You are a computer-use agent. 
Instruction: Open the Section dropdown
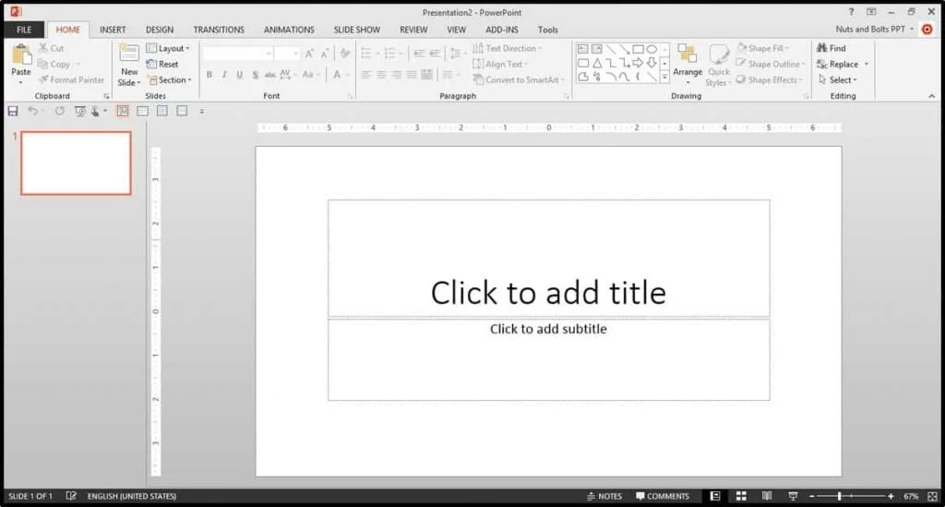pyautogui.click(x=170, y=79)
